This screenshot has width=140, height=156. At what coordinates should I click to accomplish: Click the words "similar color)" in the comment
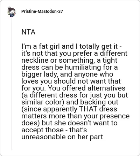click(43, 102)
